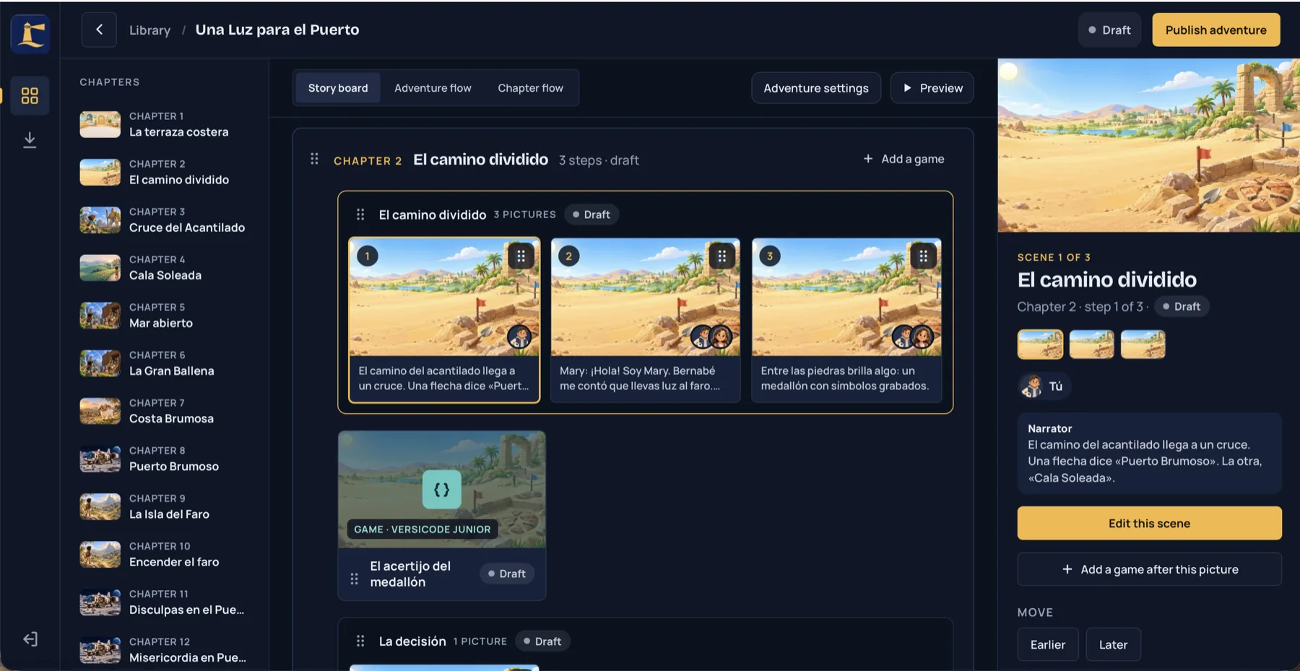The width and height of the screenshot is (1300, 671).
Task: Click Add a game after this picture
Action: click(x=1149, y=569)
